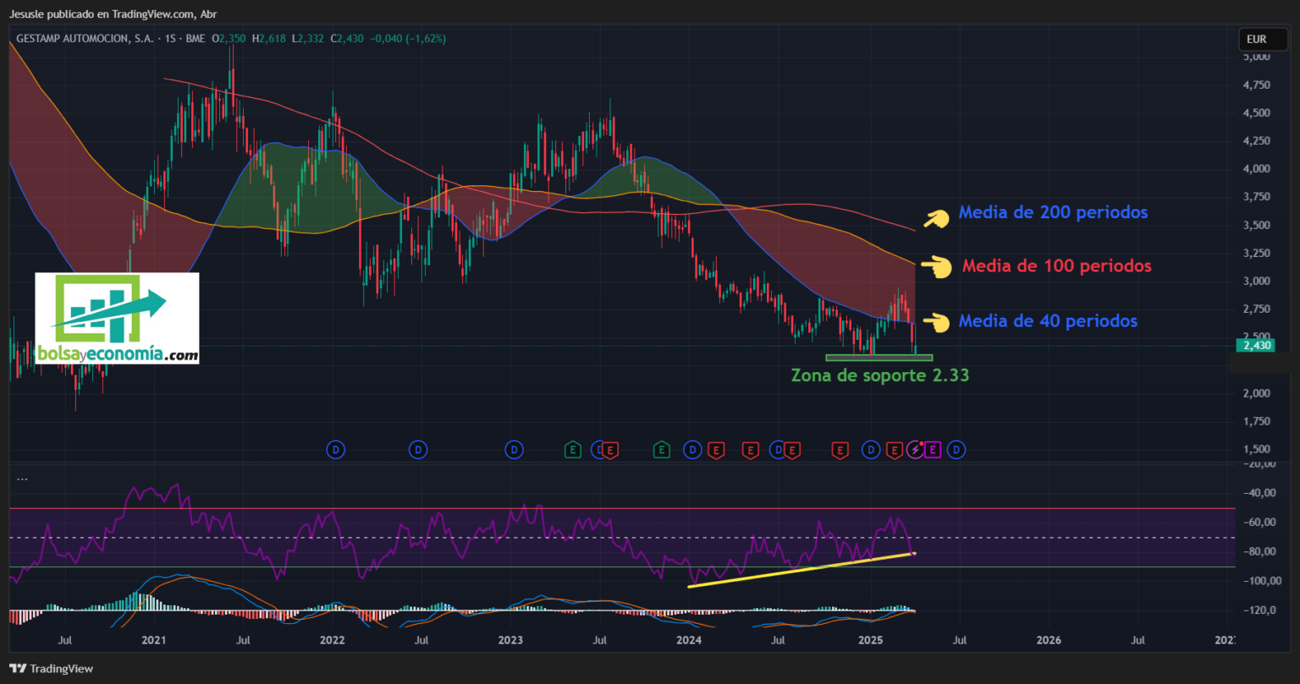Open the magenta upcoming earnings "E" marker
The width and height of the screenshot is (1300, 684).
pos(932,450)
